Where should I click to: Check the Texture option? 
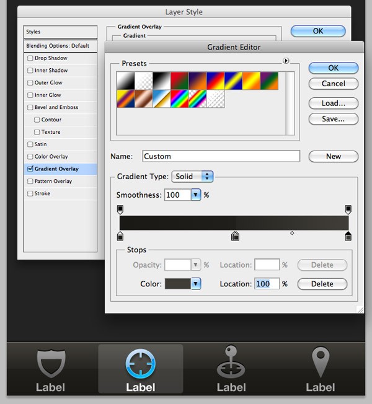tap(37, 132)
